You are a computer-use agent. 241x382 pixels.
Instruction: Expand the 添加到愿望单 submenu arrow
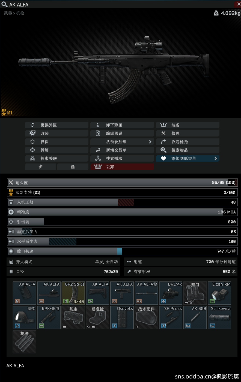pos(216,158)
